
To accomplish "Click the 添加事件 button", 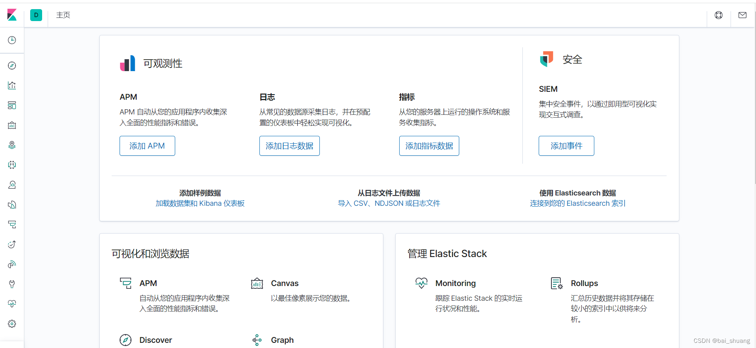I will 567,146.
